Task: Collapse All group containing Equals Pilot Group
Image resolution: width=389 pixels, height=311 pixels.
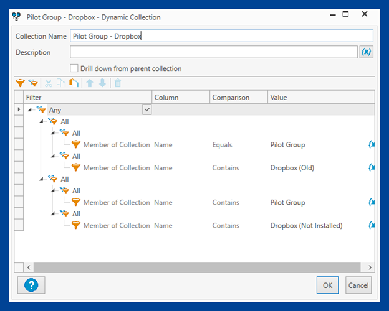Action: [53, 133]
